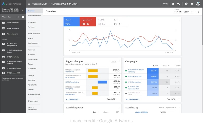This screenshot has height=124, width=203.
Task: Open Searches card three-dot menu
Action: pyautogui.click(x=179, y=108)
